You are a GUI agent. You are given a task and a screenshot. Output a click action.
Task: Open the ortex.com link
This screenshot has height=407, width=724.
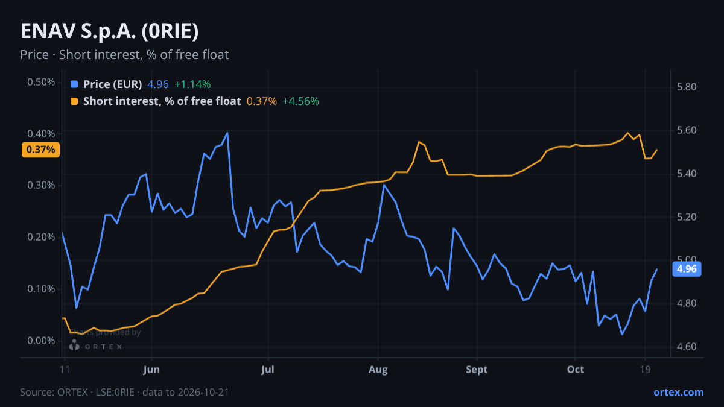tap(678, 392)
